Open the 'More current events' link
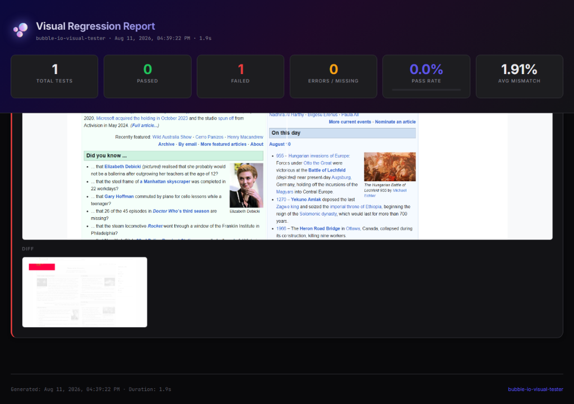This screenshot has width=574, height=404. click(x=350, y=122)
